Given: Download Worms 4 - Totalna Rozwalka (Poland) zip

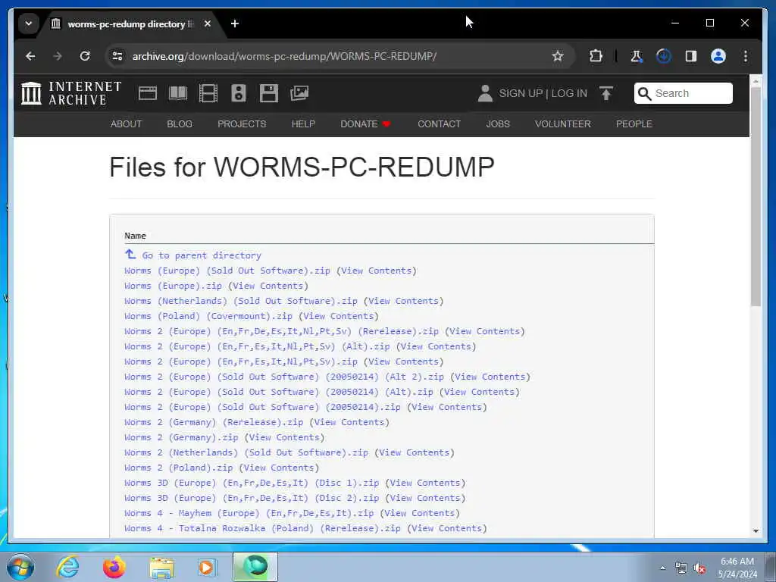Looking at the screenshot, I should pyautogui.click(x=262, y=528).
